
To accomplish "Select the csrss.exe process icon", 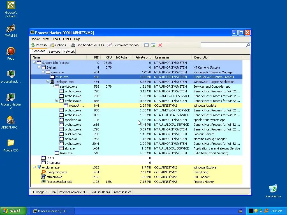I will 52,77.
